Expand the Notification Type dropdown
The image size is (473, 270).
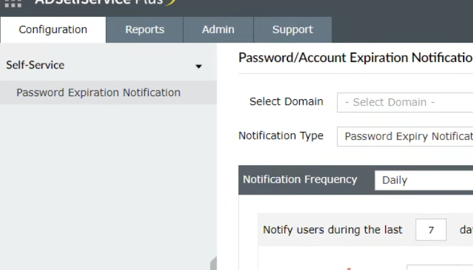pyautogui.click(x=405, y=136)
